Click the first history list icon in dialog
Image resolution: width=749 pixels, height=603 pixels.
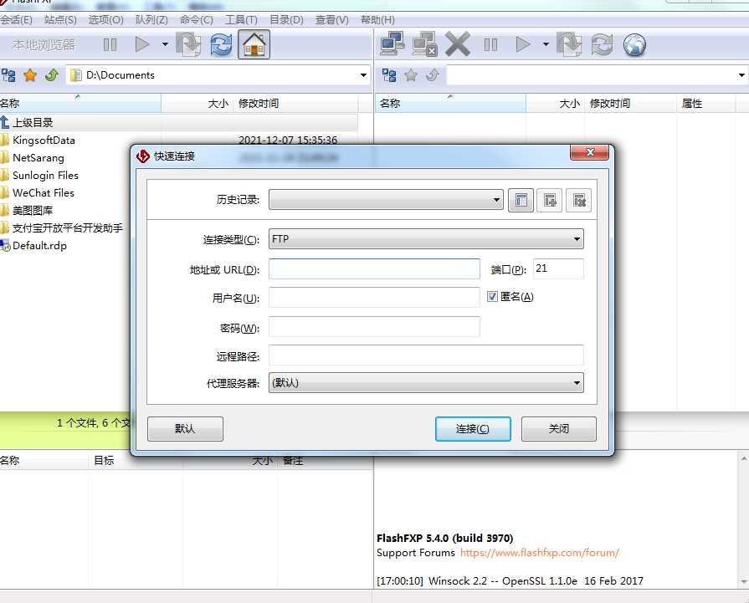[521, 200]
